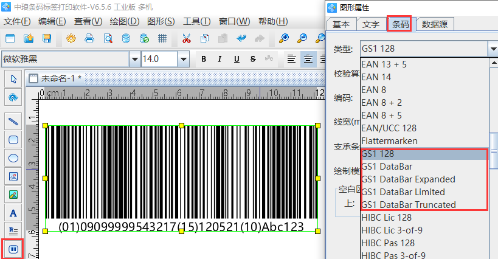Open the 图形(S) menu
This screenshot has height=259, width=498.
pyautogui.click(x=161, y=22)
